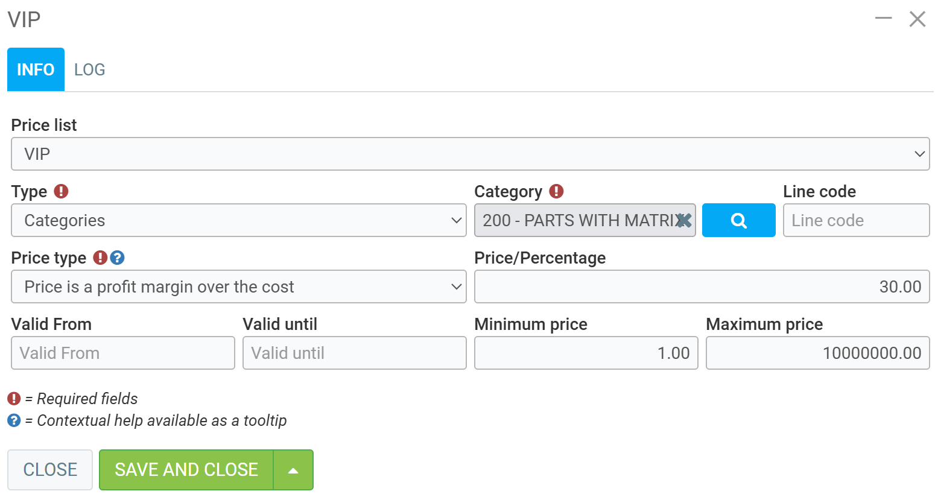This screenshot has width=935, height=494.
Task: Switch to the LOG tab
Action: coord(89,69)
